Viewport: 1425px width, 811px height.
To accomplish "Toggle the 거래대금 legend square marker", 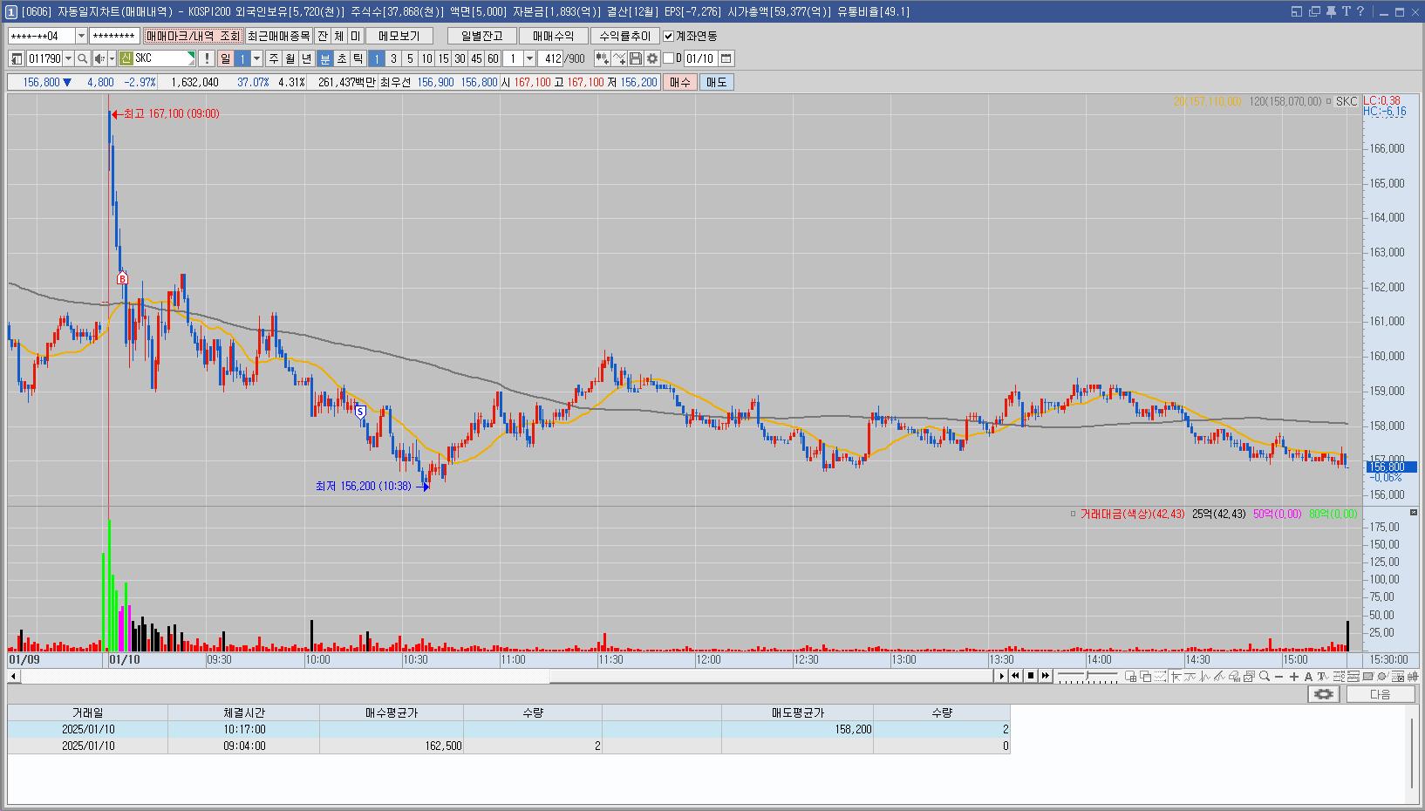I will [1074, 514].
